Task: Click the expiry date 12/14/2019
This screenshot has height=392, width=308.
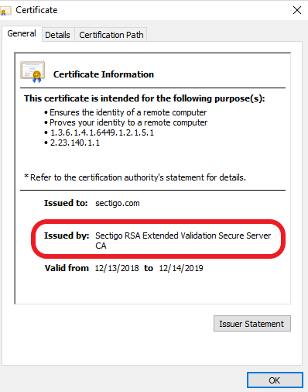Action: (x=181, y=268)
